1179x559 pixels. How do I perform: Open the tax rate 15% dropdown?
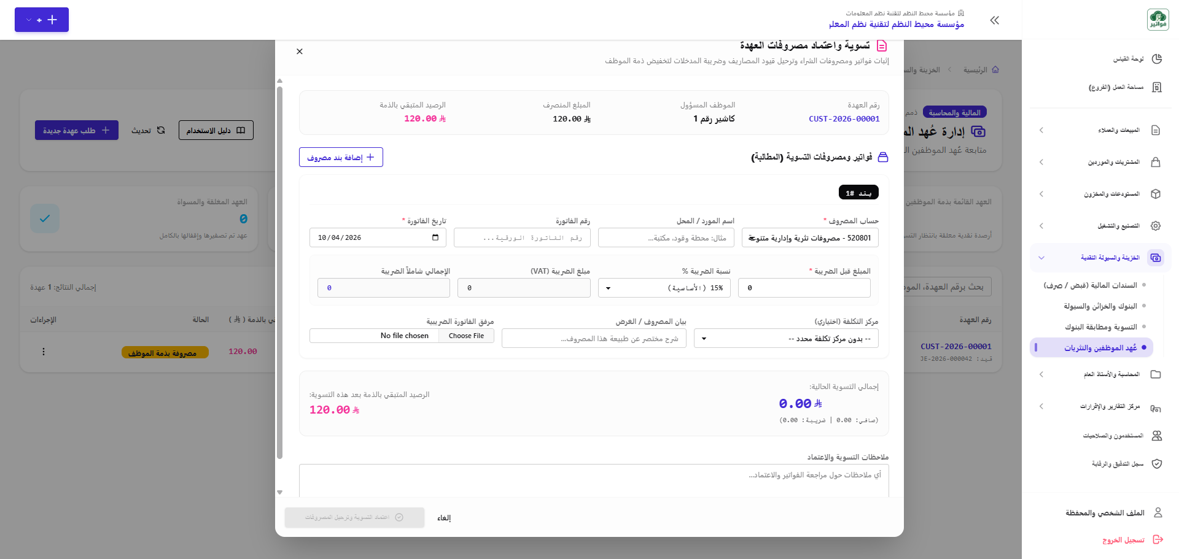664,288
